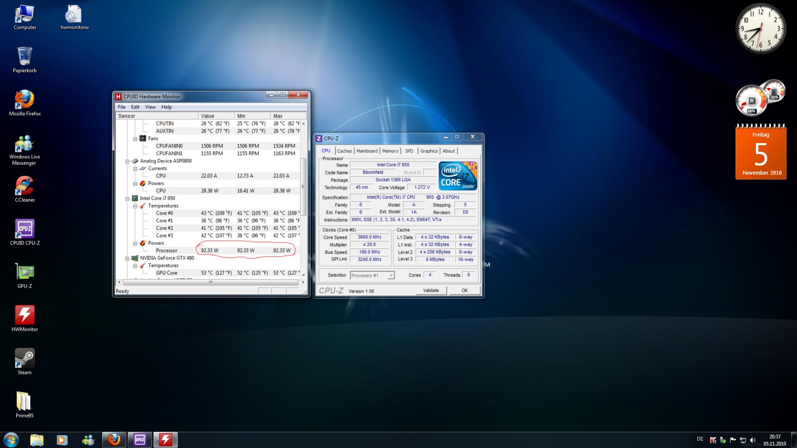Open the Edit menu in Hardware Monitor

click(135, 107)
